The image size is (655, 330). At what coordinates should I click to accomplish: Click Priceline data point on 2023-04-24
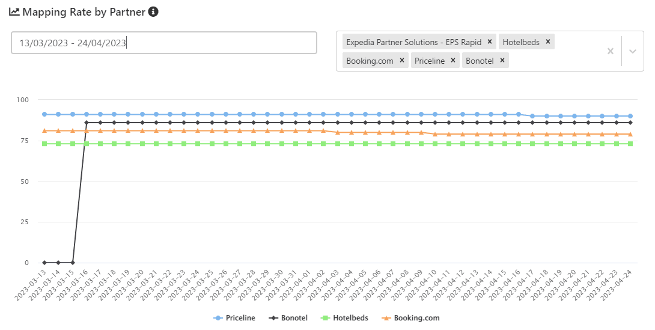pos(630,116)
